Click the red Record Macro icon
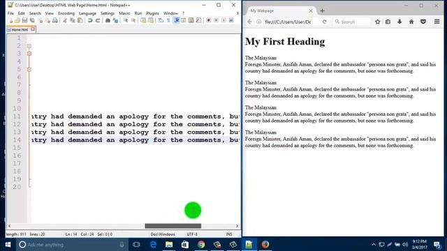 209,20
